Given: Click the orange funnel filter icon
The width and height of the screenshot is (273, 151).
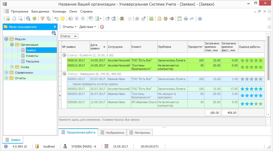Looking at the screenshot, I should coord(42,19).
